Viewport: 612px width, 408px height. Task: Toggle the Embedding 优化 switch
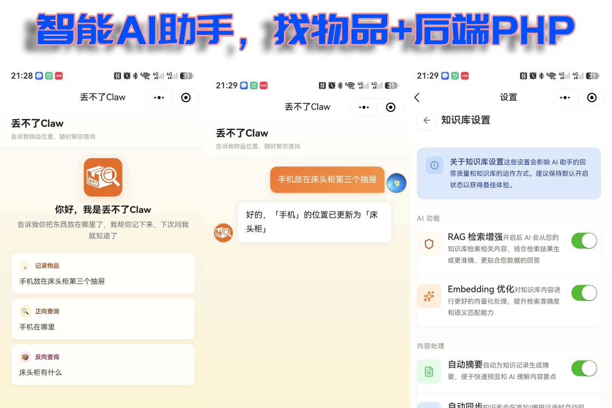[x=584, y=293]
